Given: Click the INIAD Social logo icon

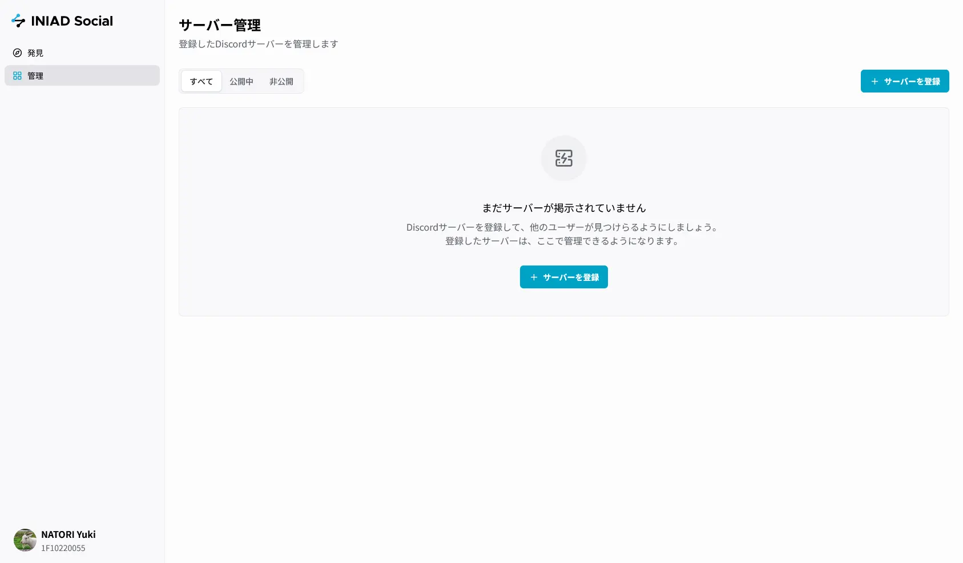Looking at the screenshot, I should (x=19, y=21).
